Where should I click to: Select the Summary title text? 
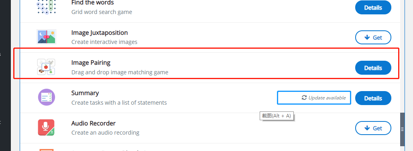[x=85, y=93]
